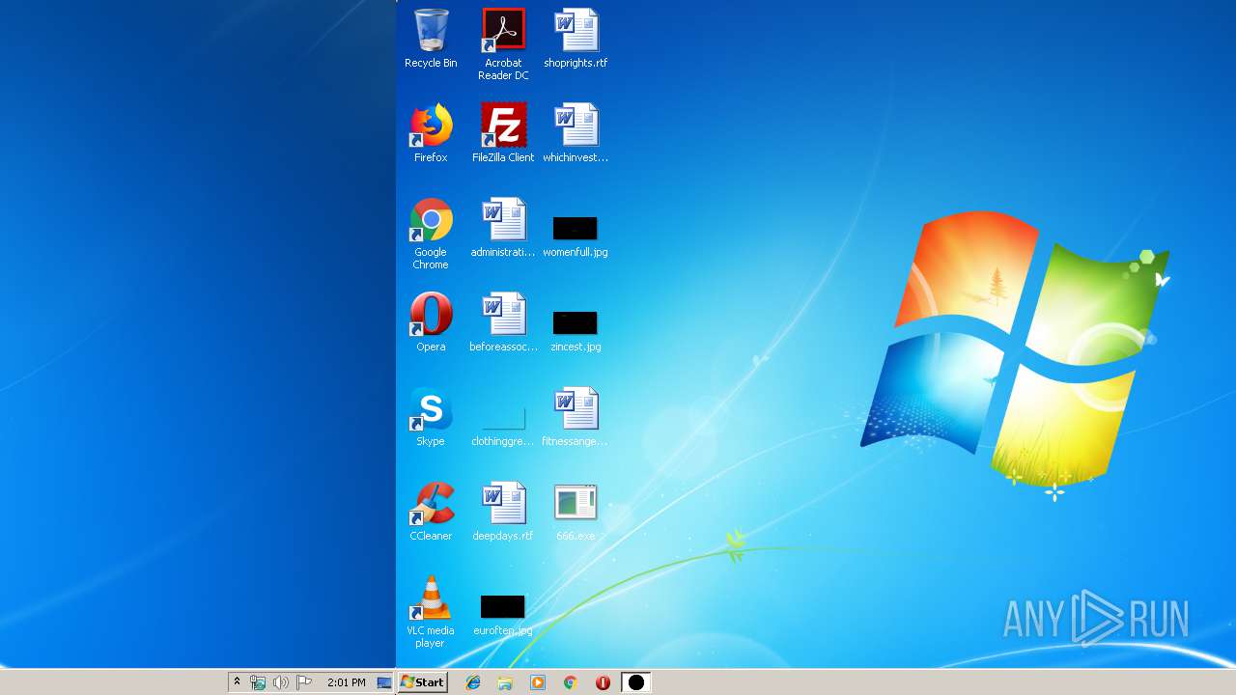The image size is (1236, 695).
Task: Open Google Chrome desktop shortcut
Action: click(431, 234)
